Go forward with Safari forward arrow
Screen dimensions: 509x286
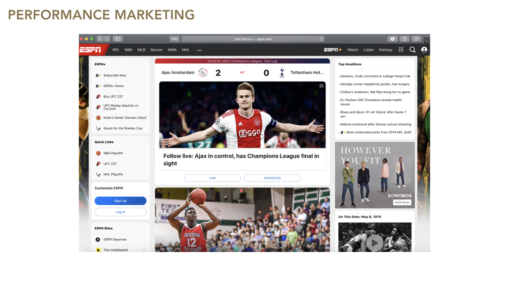[x=107, y=39]
